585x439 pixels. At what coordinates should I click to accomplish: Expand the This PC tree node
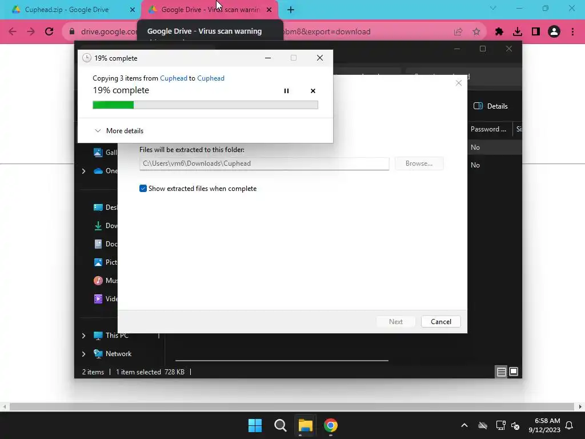[x=83, y=336]
